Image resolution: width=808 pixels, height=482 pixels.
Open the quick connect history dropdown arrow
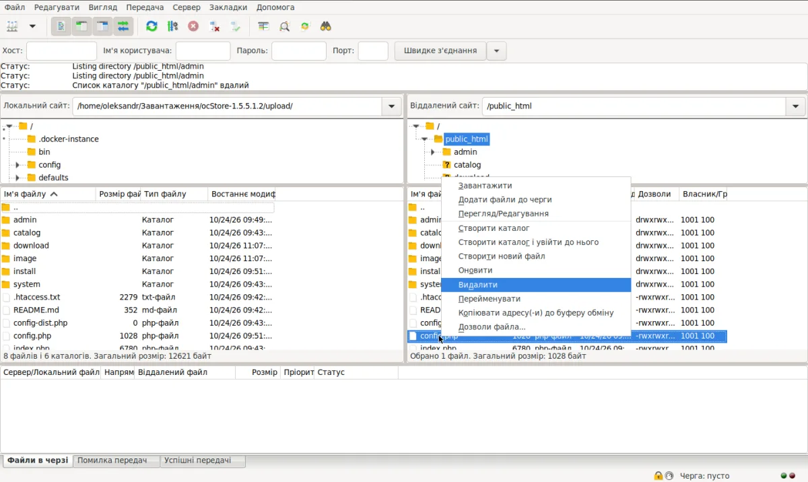tap(496, 50)
